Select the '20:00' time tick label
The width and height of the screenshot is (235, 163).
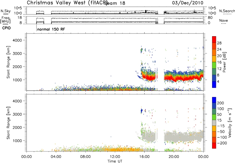tap(174, 157)
